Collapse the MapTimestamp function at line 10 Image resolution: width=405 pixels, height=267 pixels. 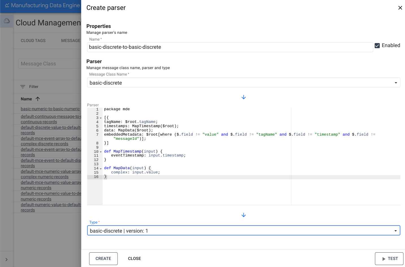[x=100, y=151]
